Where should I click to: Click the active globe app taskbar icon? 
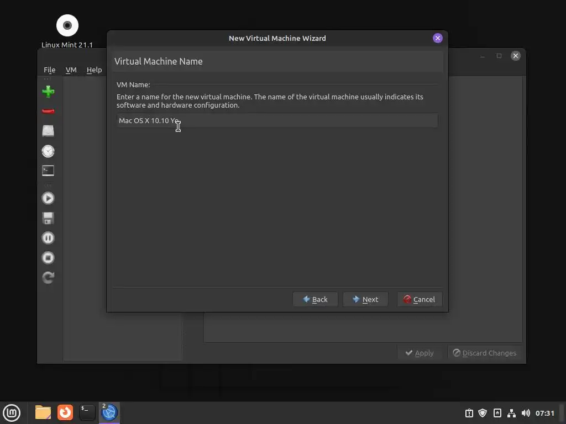(109, 412)
